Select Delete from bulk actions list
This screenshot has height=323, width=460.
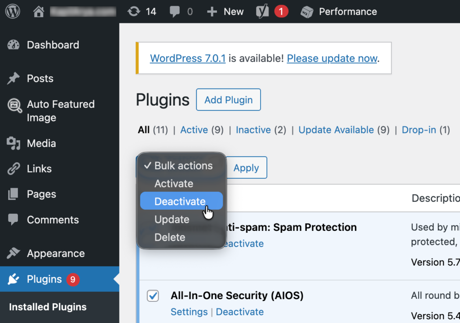click(x=181, y=237)
